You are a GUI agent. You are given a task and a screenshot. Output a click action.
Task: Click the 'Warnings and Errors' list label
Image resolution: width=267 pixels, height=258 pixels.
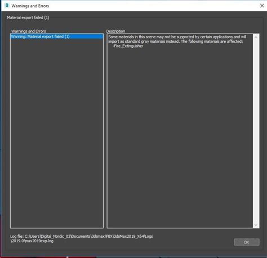tap(29, 31)
